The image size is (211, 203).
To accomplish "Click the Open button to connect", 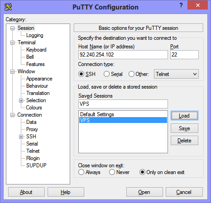I will tap(144, 192).
